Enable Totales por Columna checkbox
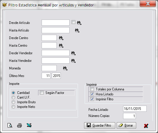This screenshot has height=133, width=158. point(92,89)
